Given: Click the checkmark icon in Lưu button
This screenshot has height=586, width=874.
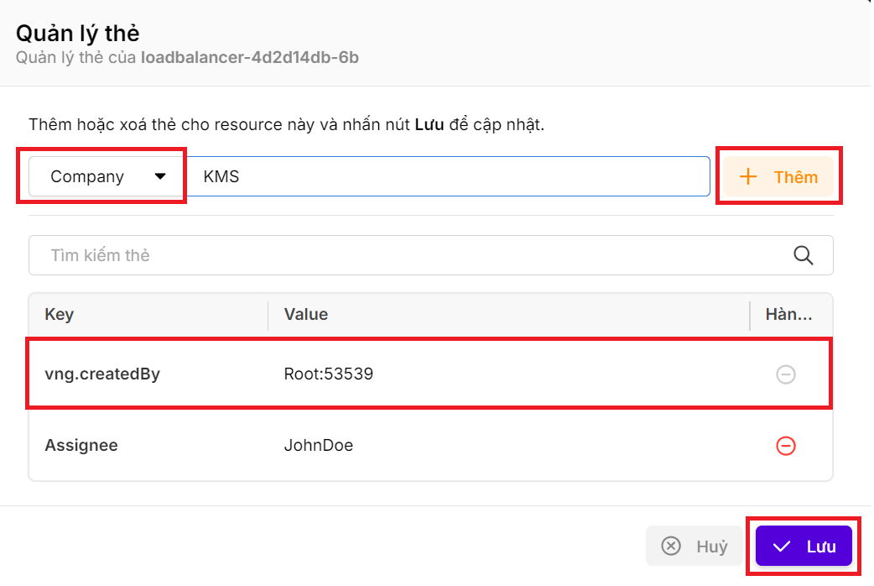Looking at the screenshot, I should 782,547.
